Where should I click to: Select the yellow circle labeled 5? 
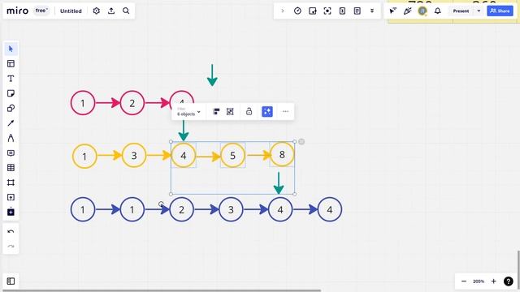[x=233, y=155]
